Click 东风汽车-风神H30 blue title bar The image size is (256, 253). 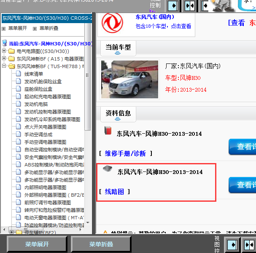click(47, 18)
